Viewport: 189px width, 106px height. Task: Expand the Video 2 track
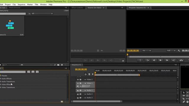coord(85,79)
